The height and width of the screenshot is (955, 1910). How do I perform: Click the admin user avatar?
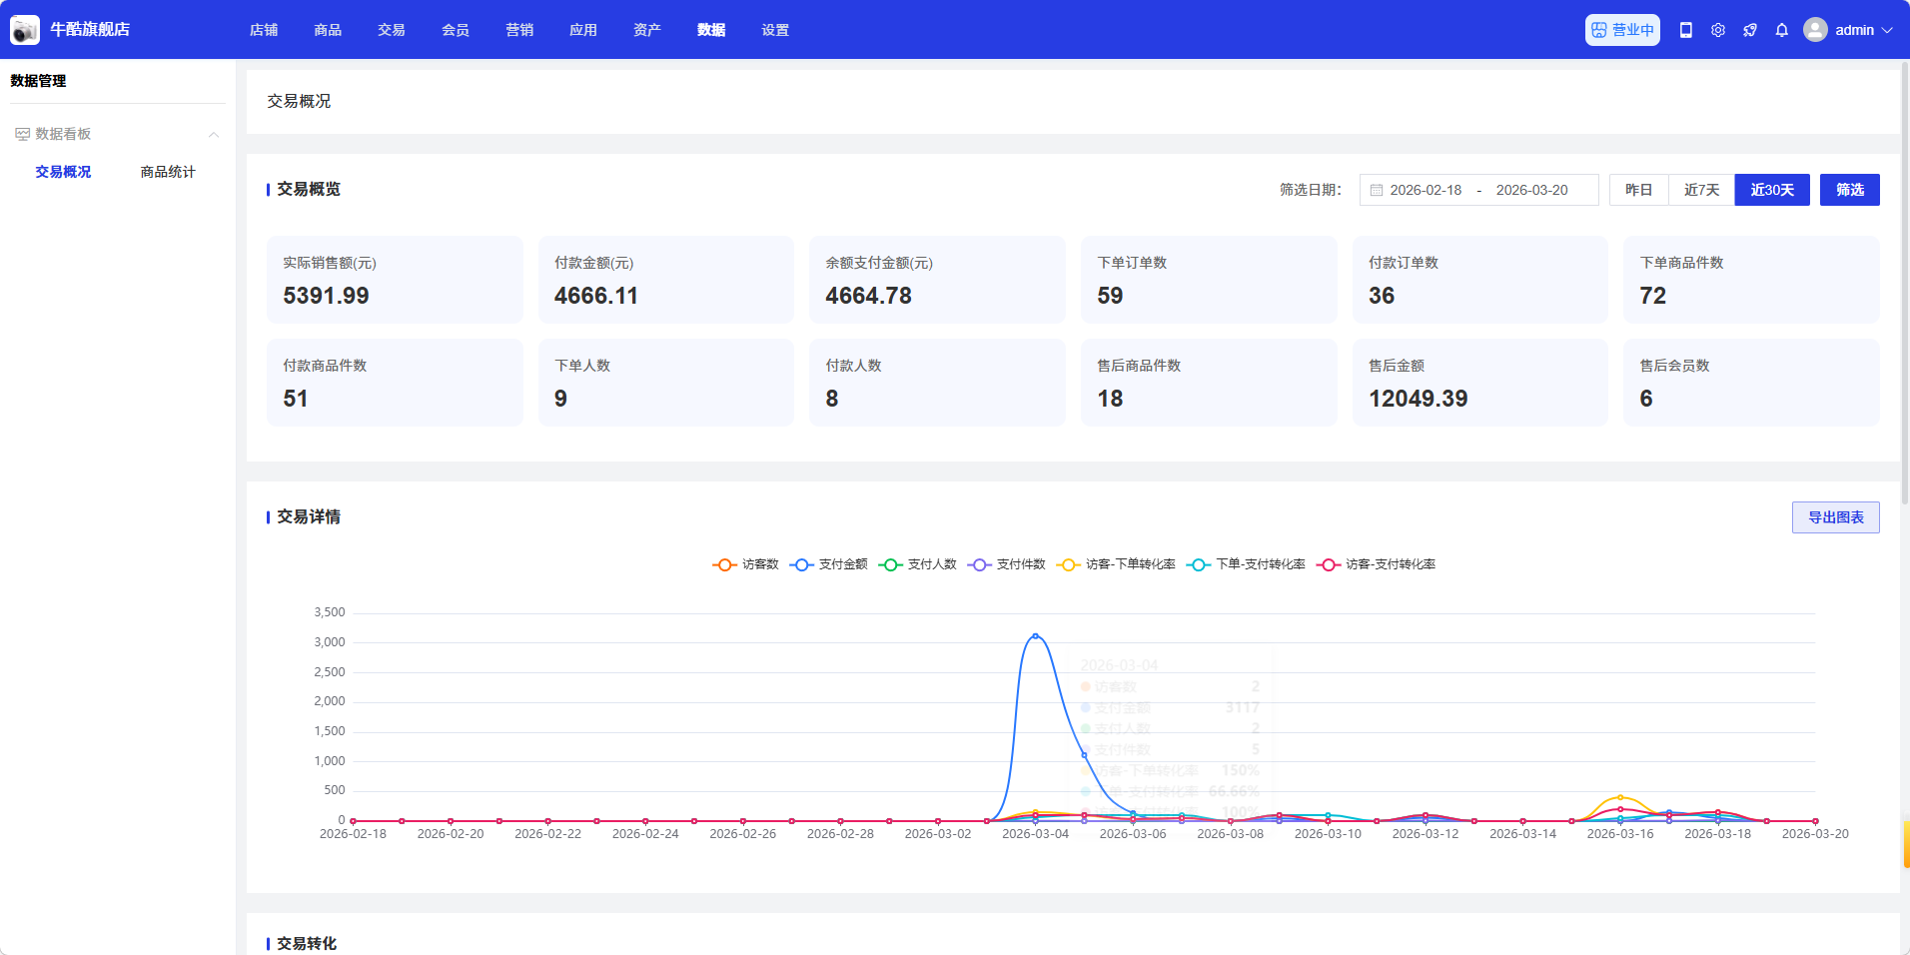(x=1815, y=30)
